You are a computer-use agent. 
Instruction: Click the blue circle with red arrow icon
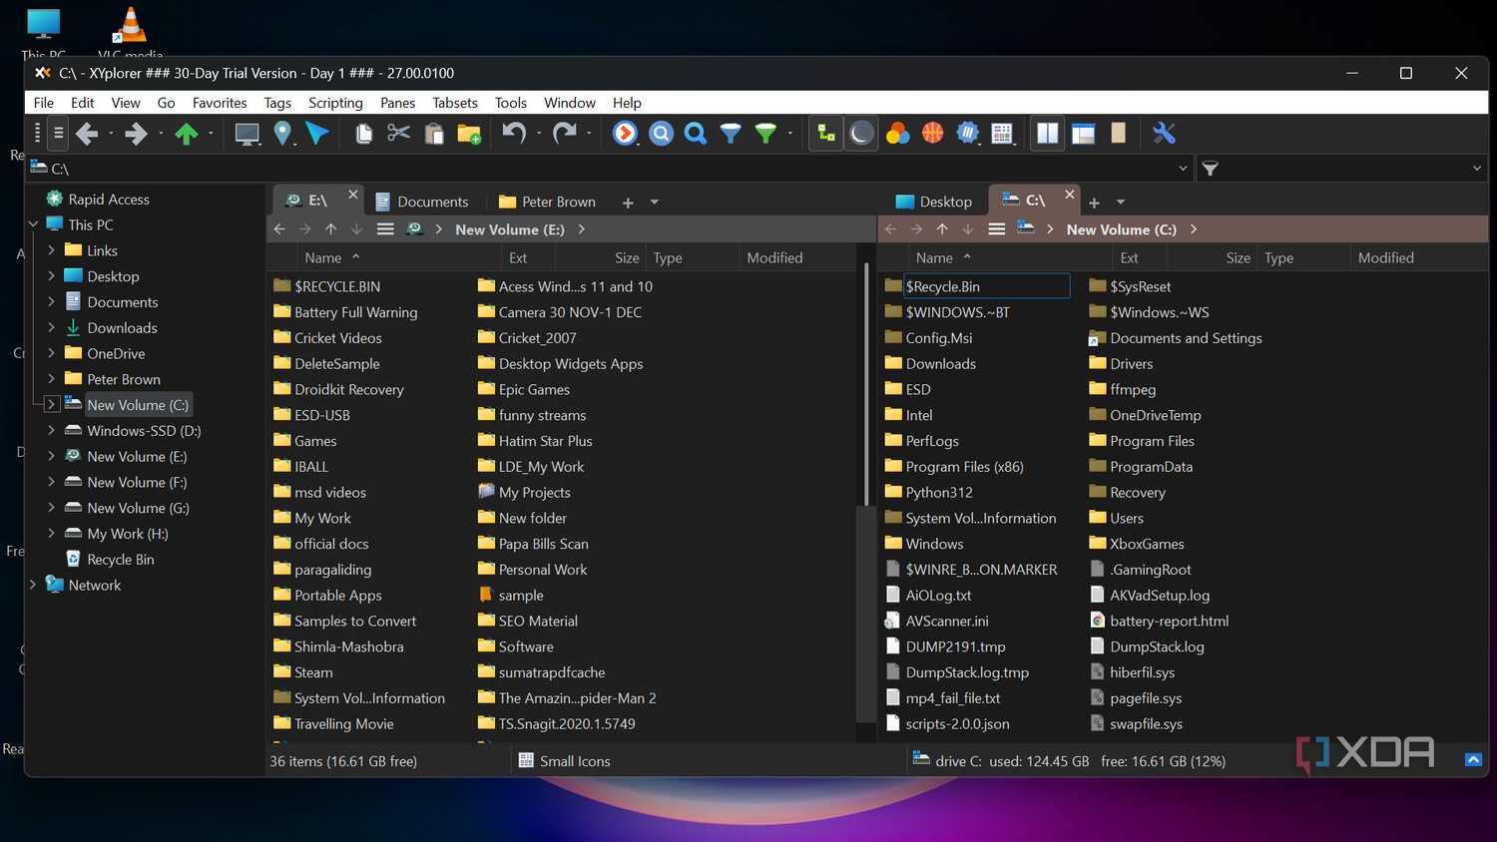point(625,134)
